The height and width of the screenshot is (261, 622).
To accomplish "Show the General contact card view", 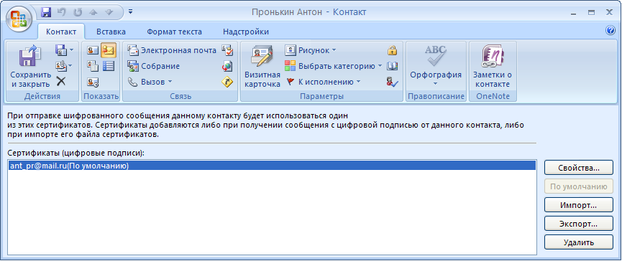I will click(x=93, y=50).
